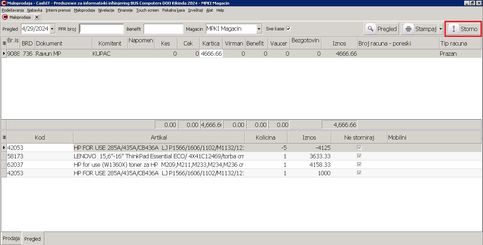Image resolution: width=483 pixels, height=245 pixels.
Task: Click the CashIT application logo in title bar
Action: 4,3
